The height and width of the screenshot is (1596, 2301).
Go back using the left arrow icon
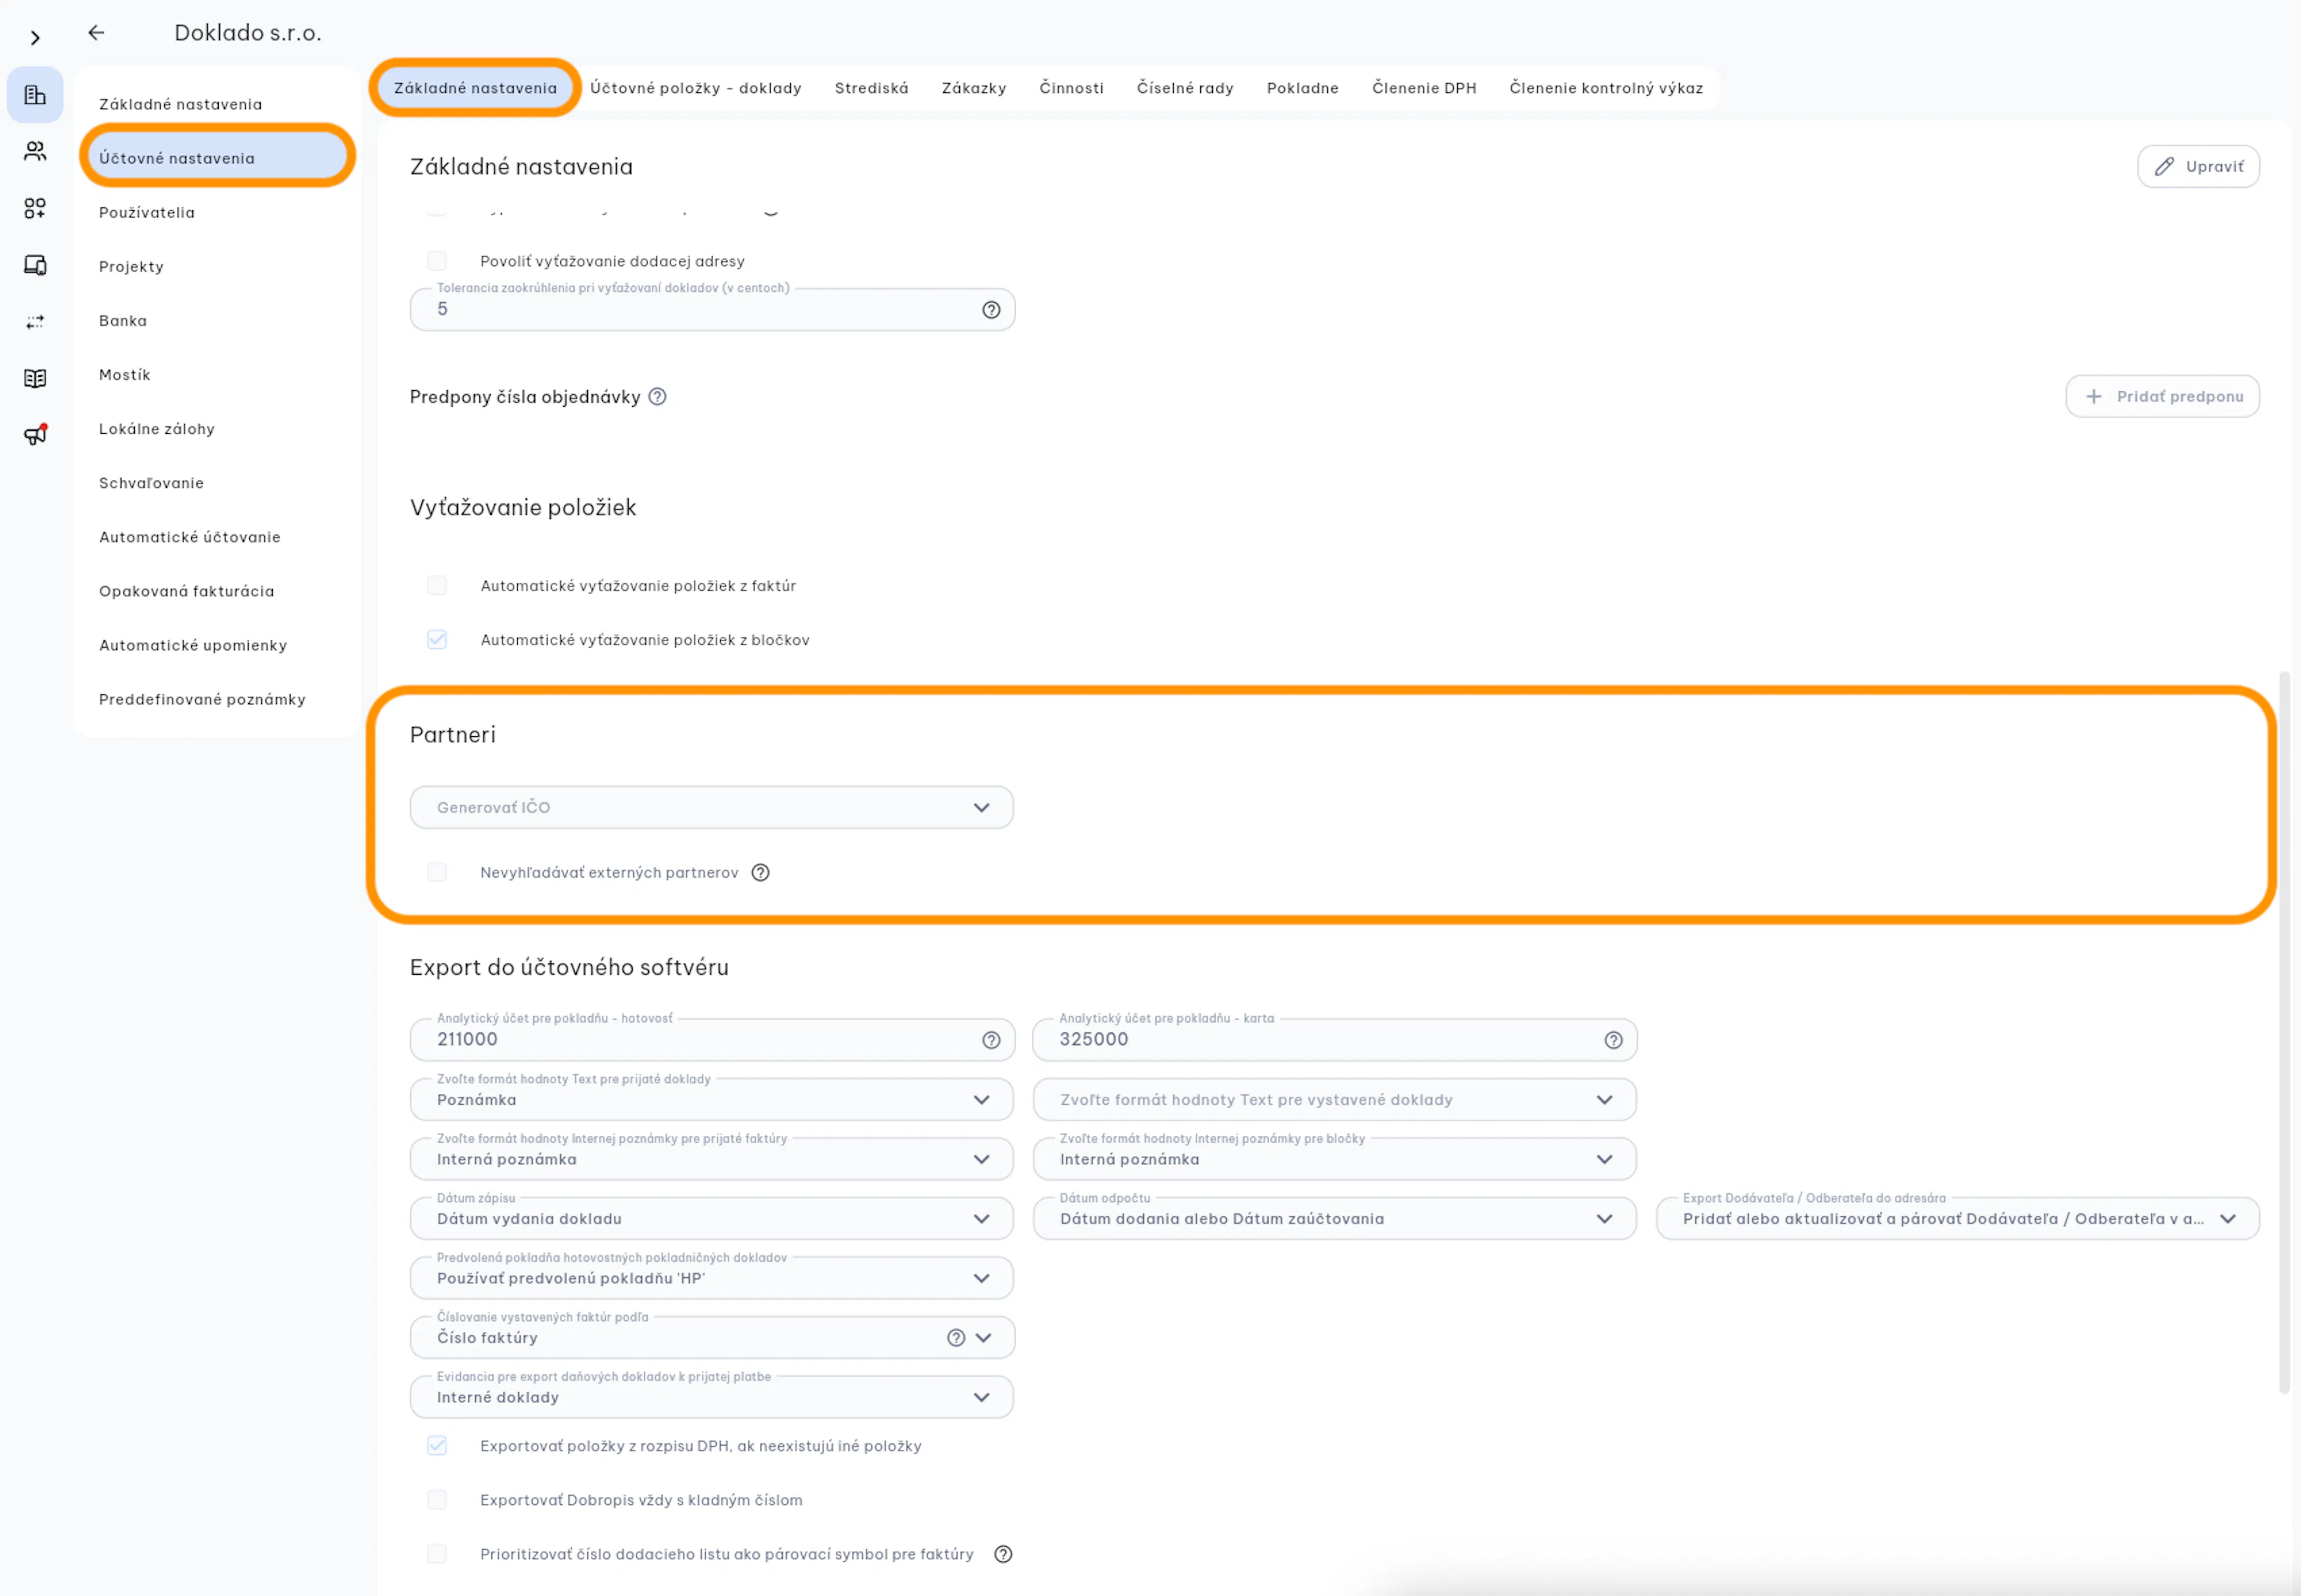(x=96, y=32)
